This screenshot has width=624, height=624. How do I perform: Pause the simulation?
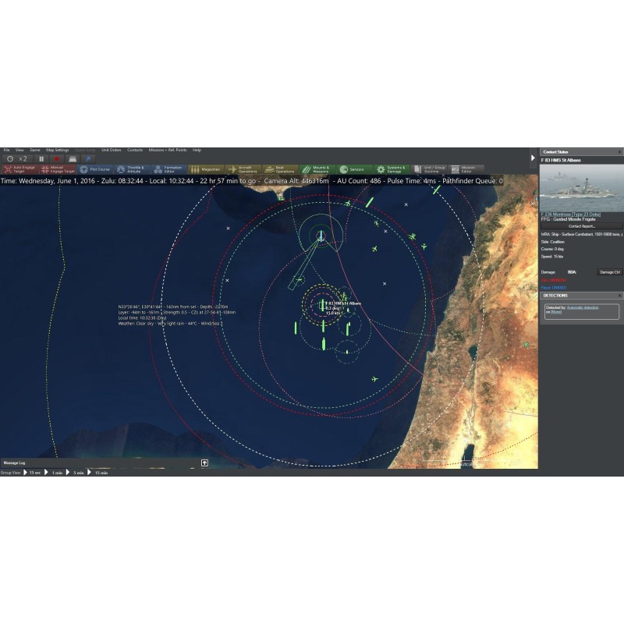coord(41,158)
